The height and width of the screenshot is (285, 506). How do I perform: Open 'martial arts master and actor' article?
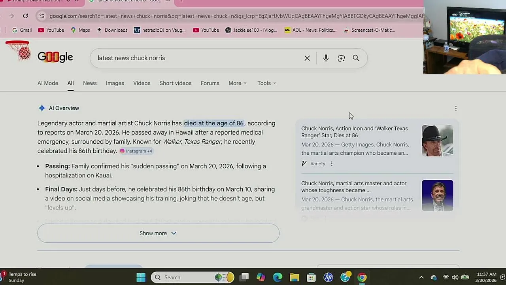click(x=354, y=187)
